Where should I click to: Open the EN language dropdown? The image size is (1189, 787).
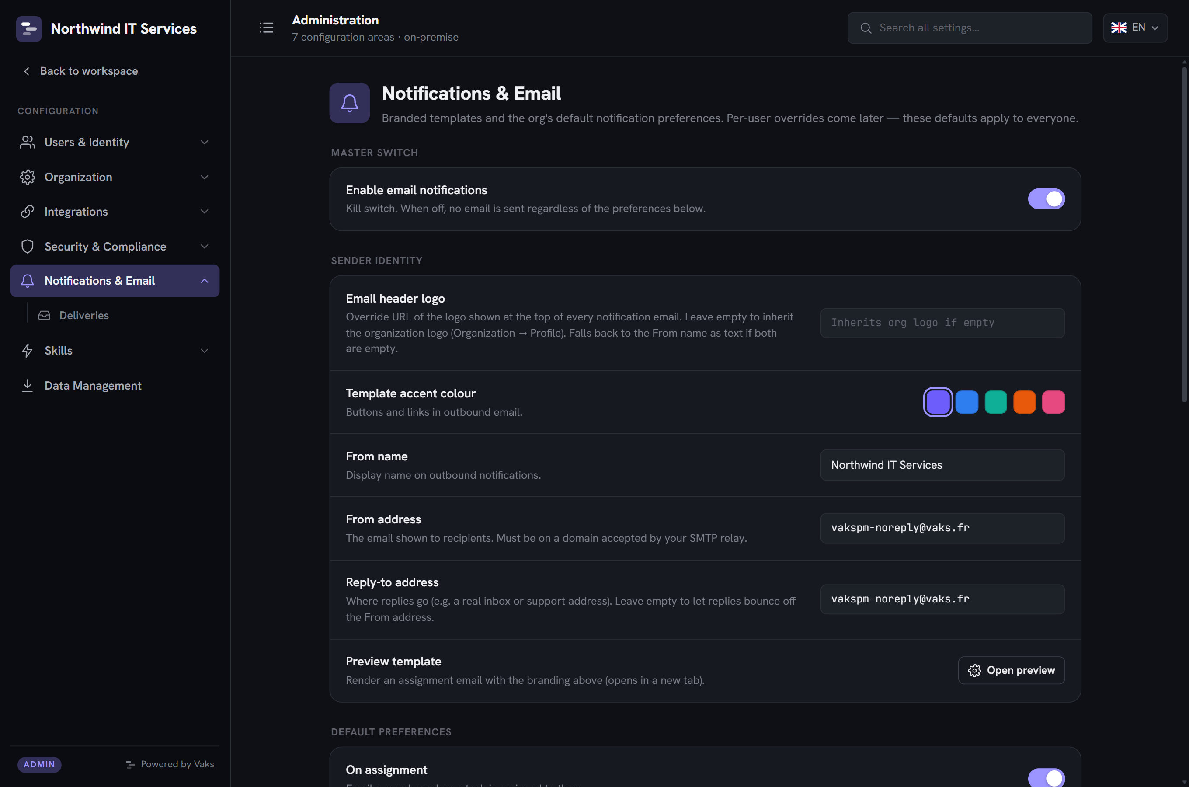click(1135, 28)
